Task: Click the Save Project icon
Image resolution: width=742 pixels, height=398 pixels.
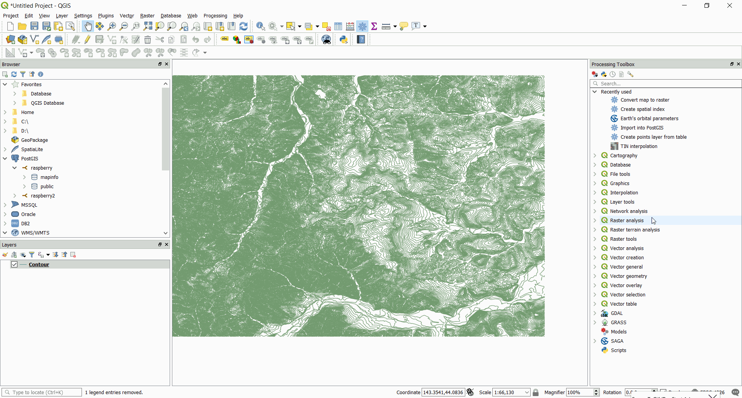Action: point(34,26)
